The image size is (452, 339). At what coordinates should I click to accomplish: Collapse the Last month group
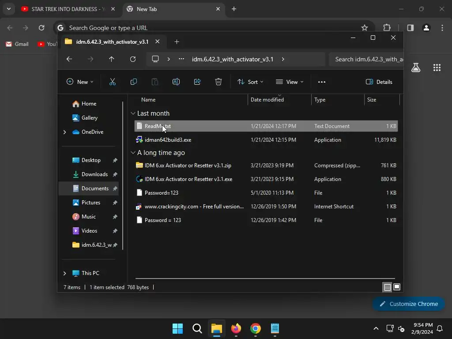(x=133, y=113)
